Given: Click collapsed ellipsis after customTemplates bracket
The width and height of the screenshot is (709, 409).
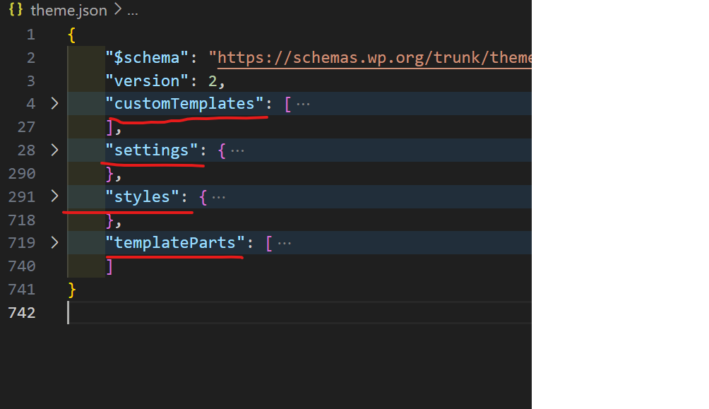Looking at the screenshot, I should 303,104.
